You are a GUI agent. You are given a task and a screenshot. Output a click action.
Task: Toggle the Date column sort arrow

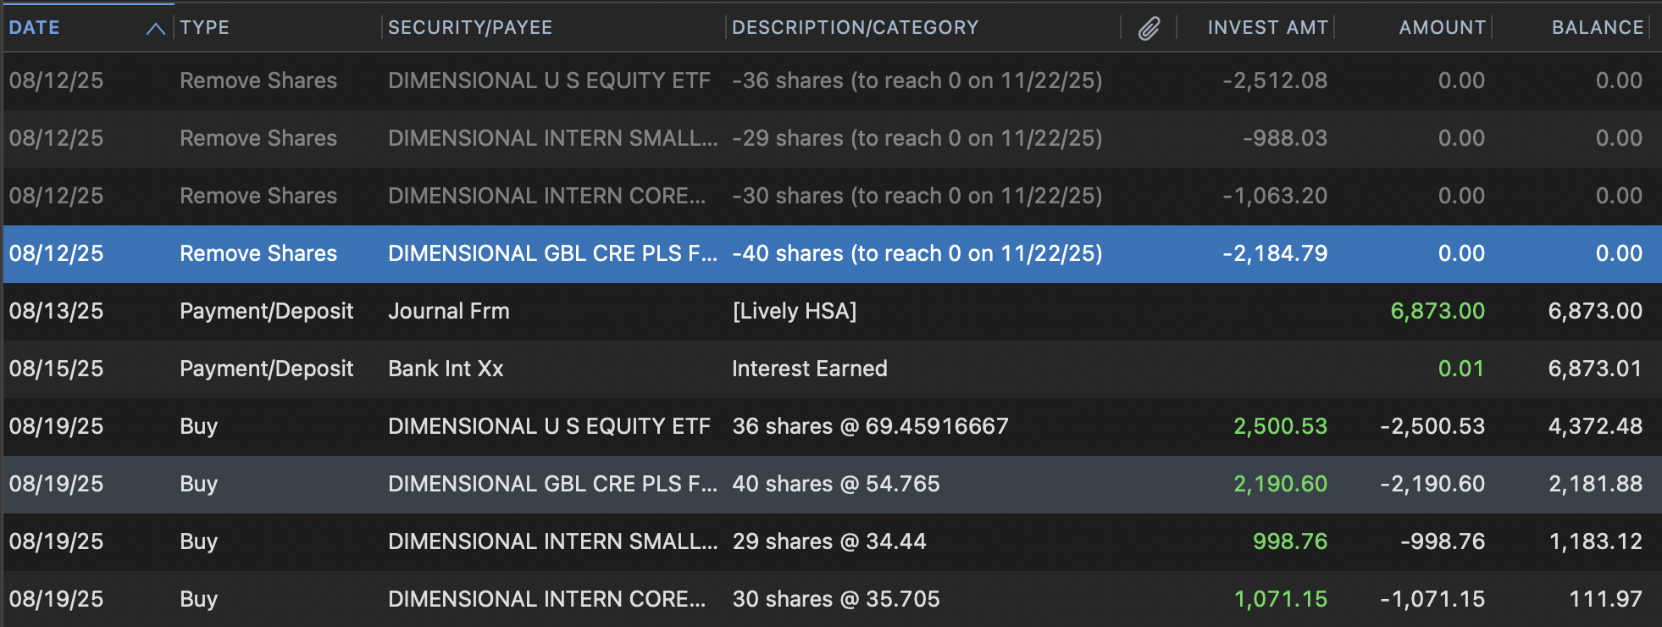(x=155, y=29)
